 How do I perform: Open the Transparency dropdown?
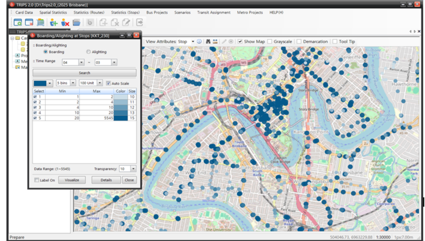[x=133, y=169]
